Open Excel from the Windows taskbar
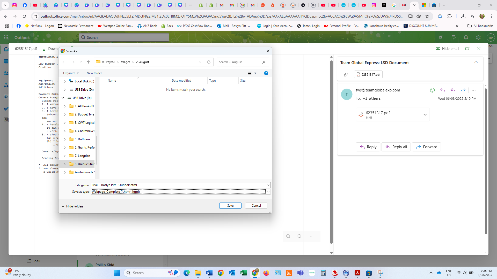This screenshot has width=497, height=279. (243, 273)
